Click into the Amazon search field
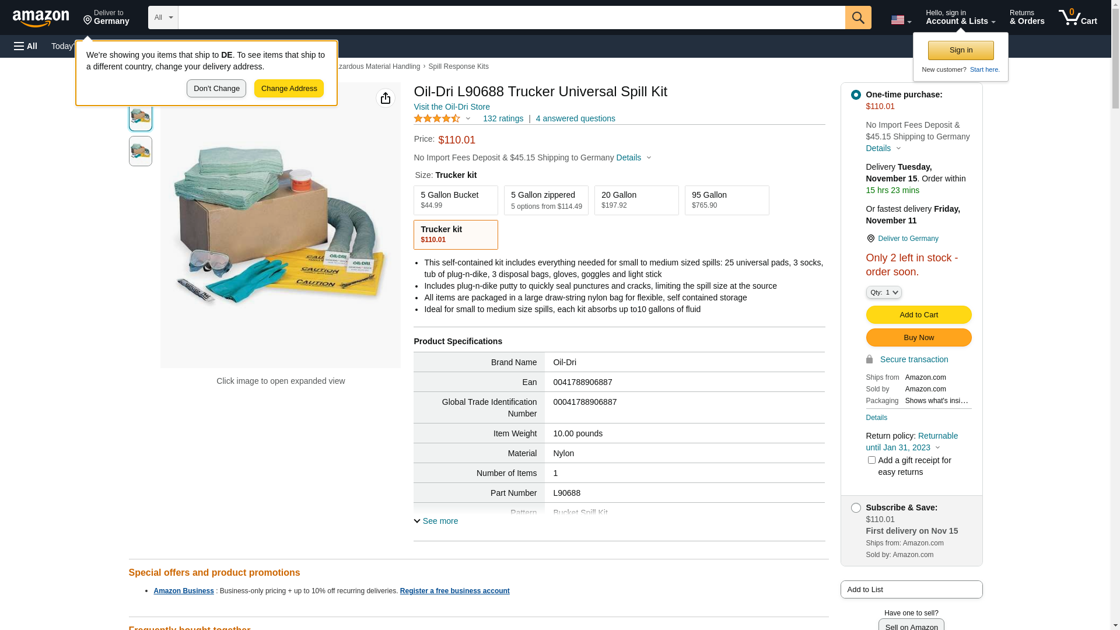This screenshot has width=1120, height=630. 511,17
